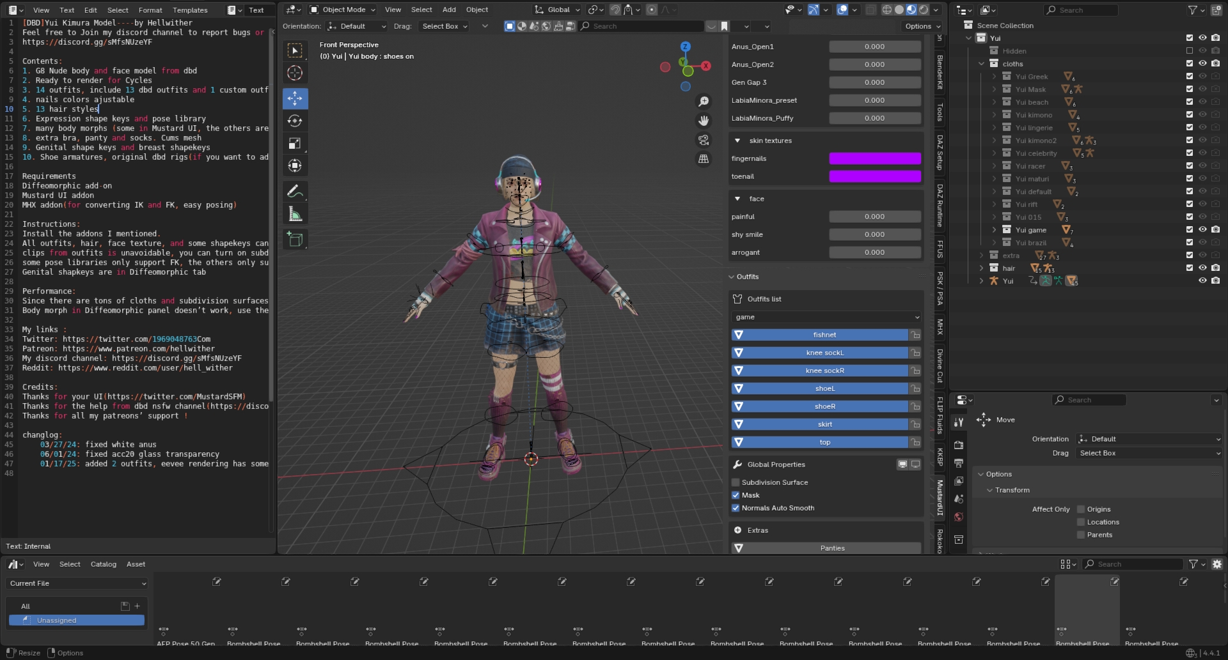Switch orthographic/perspective grid icon
Viewport: 1228px width, 660px height.
click(x=704, y=159)
